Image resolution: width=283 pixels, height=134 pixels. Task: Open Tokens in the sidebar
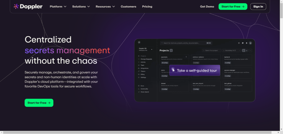tap(142, 71)
